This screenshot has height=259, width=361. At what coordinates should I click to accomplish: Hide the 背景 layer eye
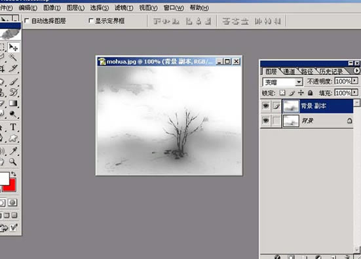click(266, 121)
